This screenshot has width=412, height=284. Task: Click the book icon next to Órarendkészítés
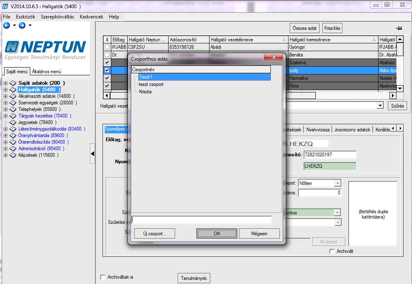pyautogui.click(x=13, y=142)
